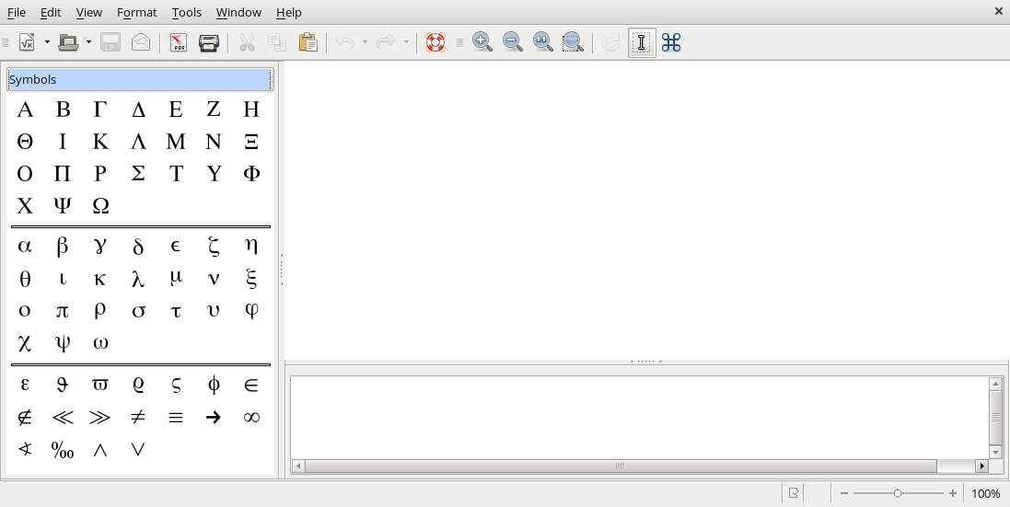Open the File menu
Screen dimensions: 1010x507
point(16,12)
